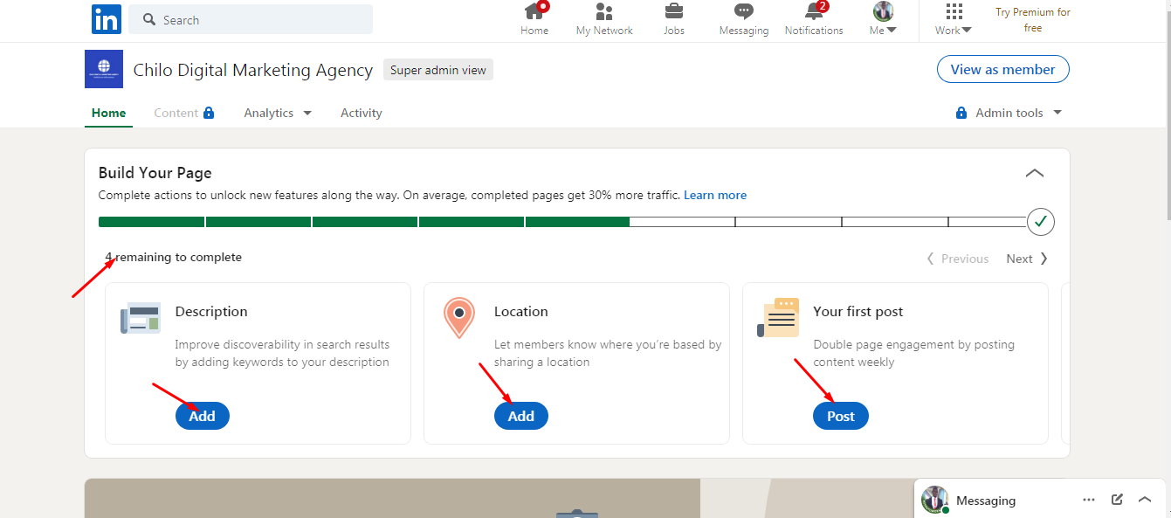1171x518 pixels.
Task: Click Your first post card title
Action: (858, 311)
